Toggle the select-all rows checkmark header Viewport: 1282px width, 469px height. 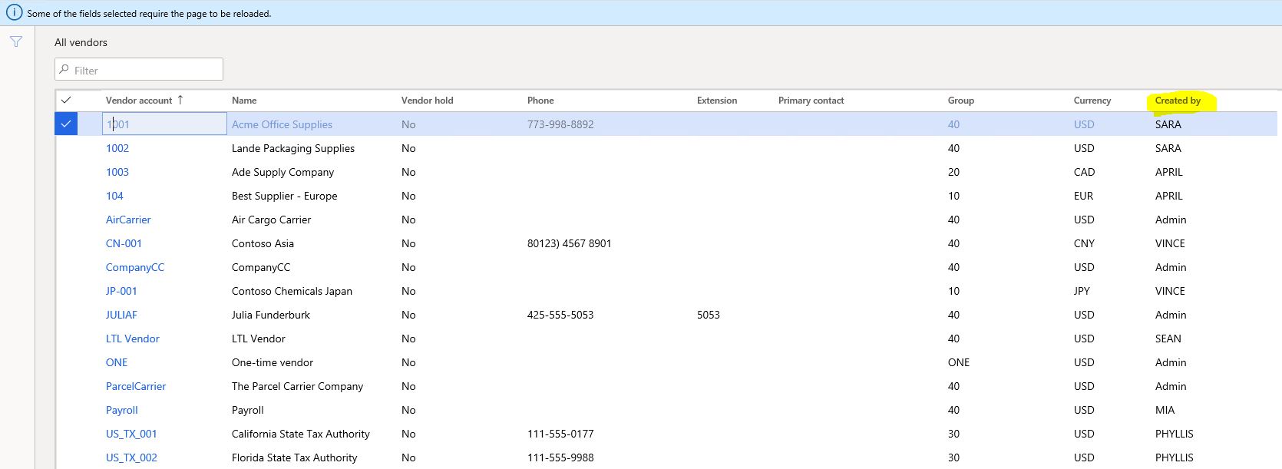pos(66,100)
